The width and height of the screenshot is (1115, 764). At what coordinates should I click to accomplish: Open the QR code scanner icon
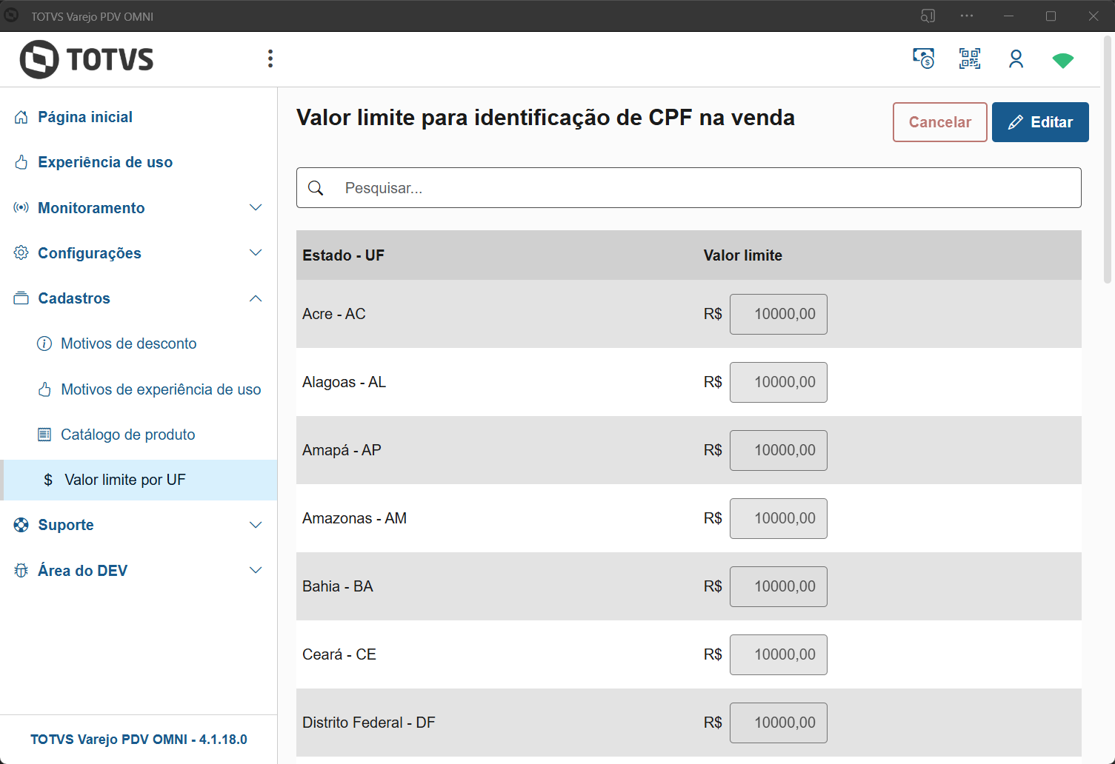(969, 58)
